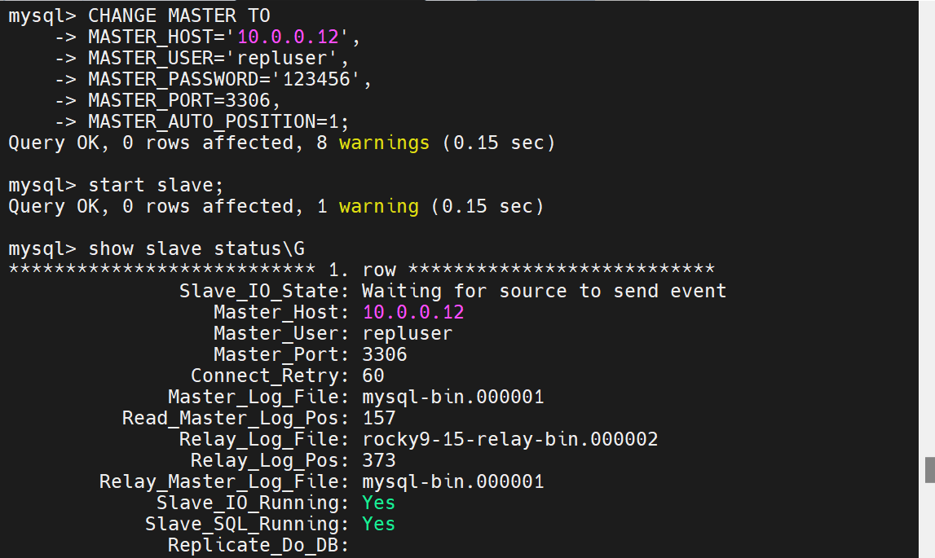Click the Relay_Log_Pos value 373

click(379, 460)
